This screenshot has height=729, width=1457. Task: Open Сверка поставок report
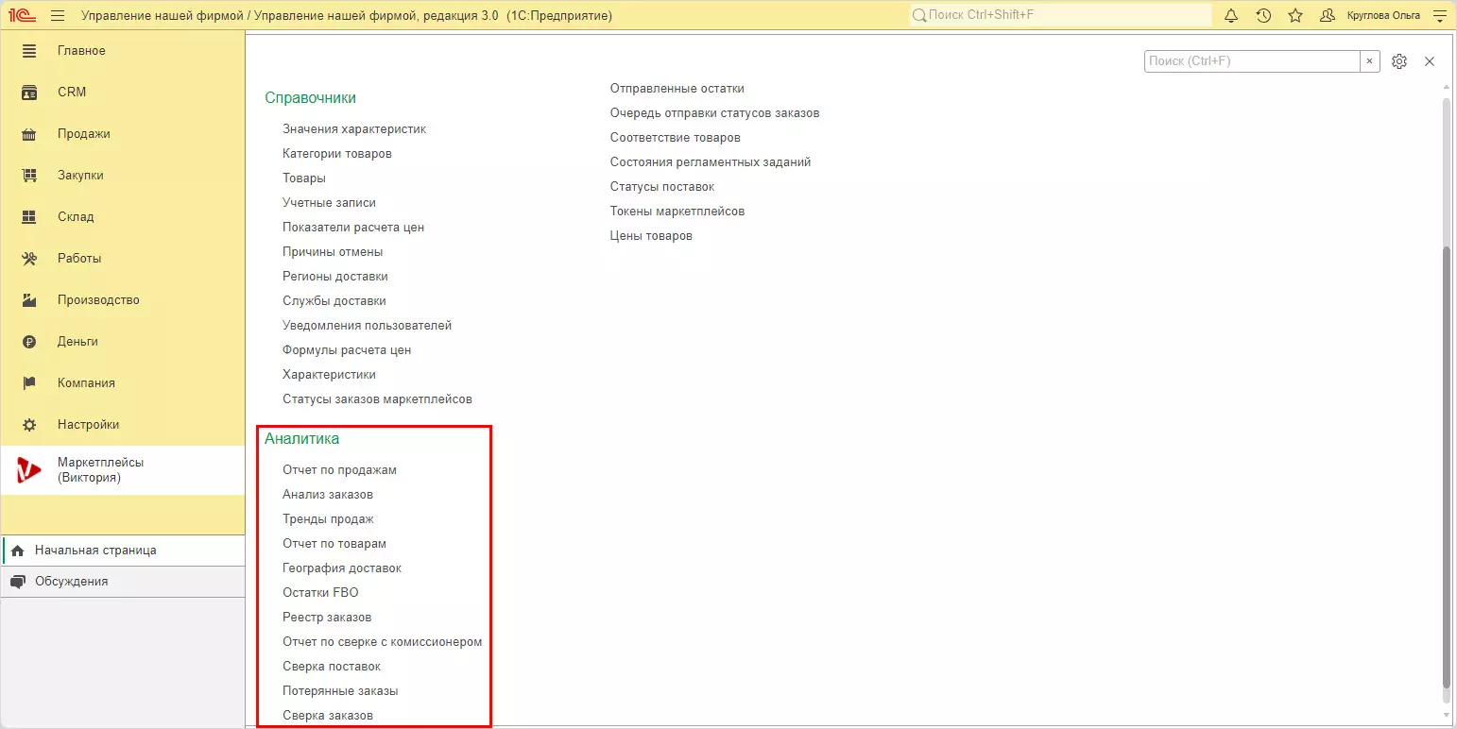pyautogui.click(x=332, y=667)
